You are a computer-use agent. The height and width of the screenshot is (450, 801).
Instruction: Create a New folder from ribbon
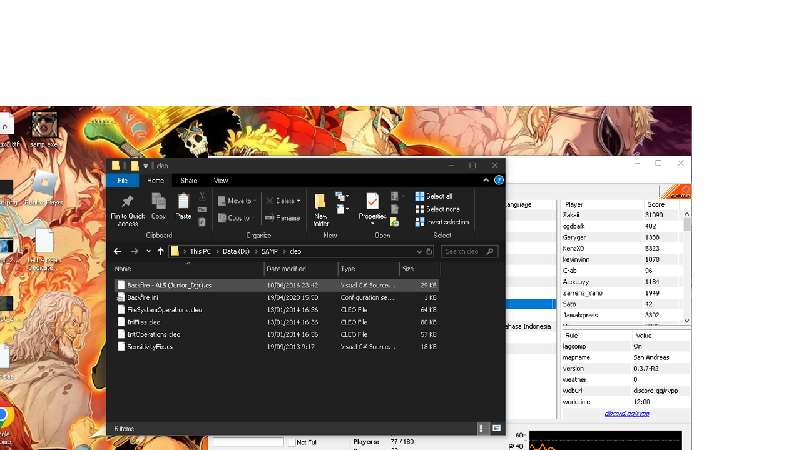point(320,210)
